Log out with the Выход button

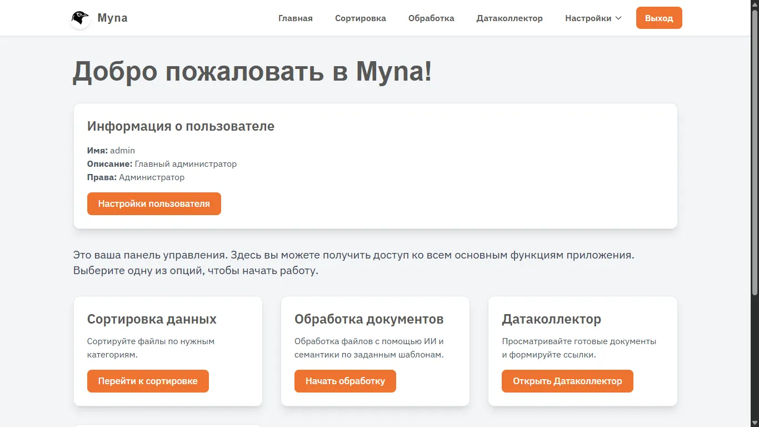[x=658, y=18]
